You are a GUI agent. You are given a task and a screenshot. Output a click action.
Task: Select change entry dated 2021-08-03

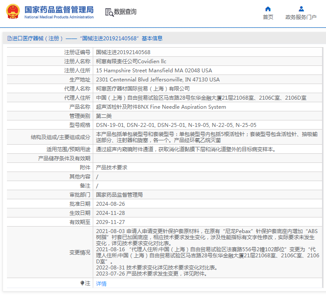coord(207,237)
